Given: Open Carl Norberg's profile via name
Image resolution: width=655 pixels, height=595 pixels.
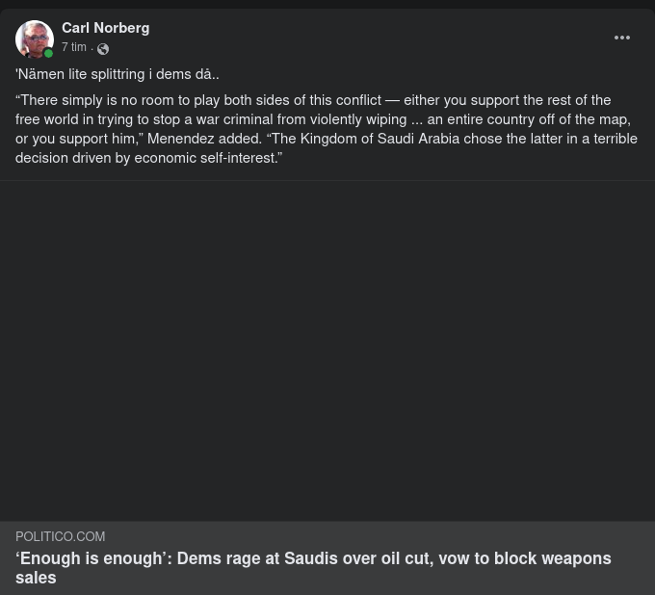Looking at the screenshot, I should 105,28.
